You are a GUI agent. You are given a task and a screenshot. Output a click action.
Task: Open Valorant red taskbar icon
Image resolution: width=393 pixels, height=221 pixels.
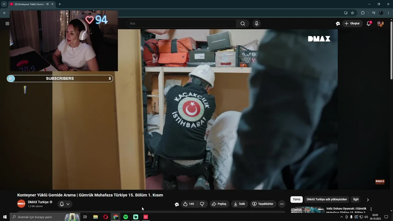[146, 217]
